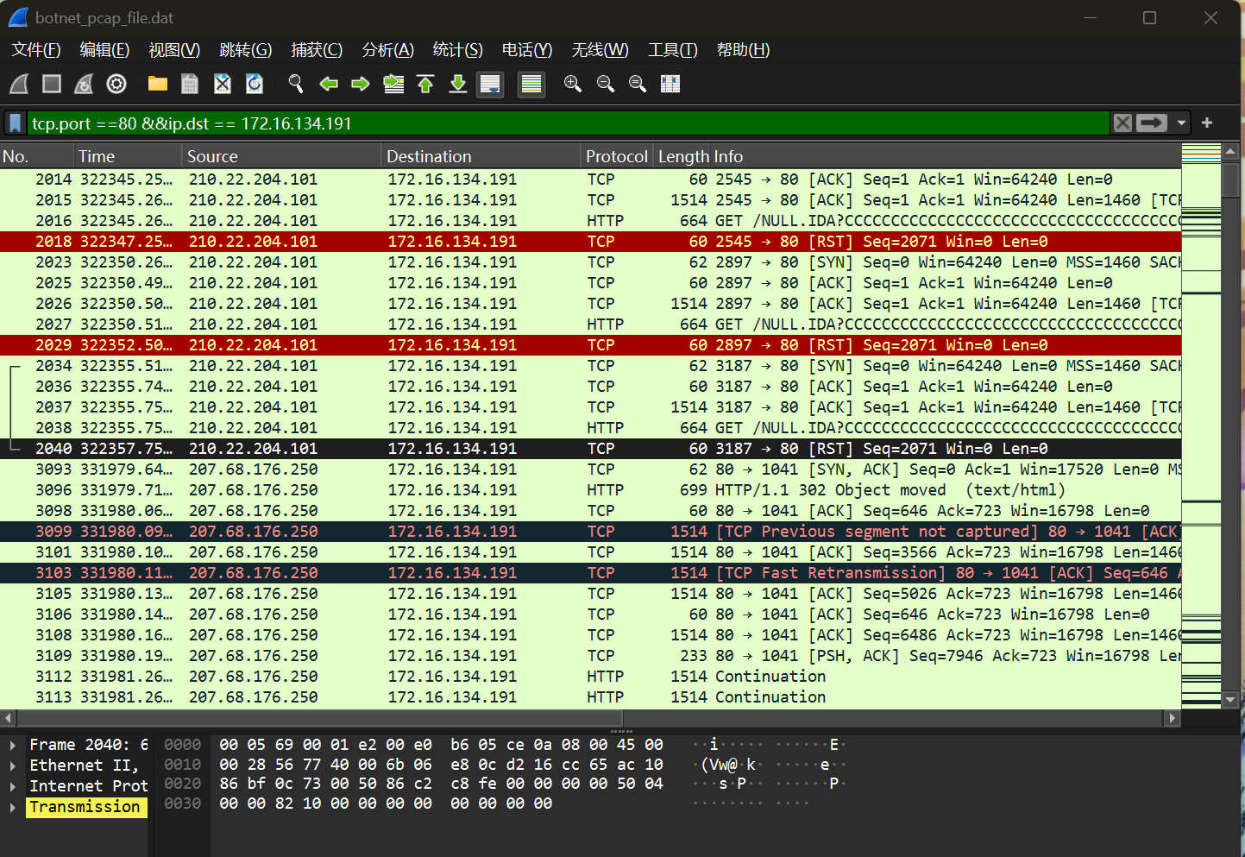Expand the Ethernet II tree node
This screenshot has width=1245, height=857.
tap(13, 766)
